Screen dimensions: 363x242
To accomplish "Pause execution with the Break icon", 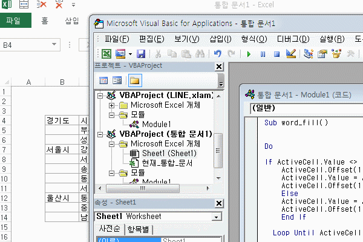I will click(x=263, y=54).
